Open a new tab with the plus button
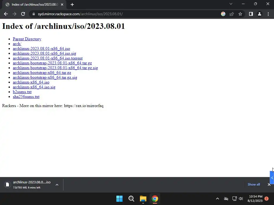This screenshot has width=274, height=205. (72, 5)
